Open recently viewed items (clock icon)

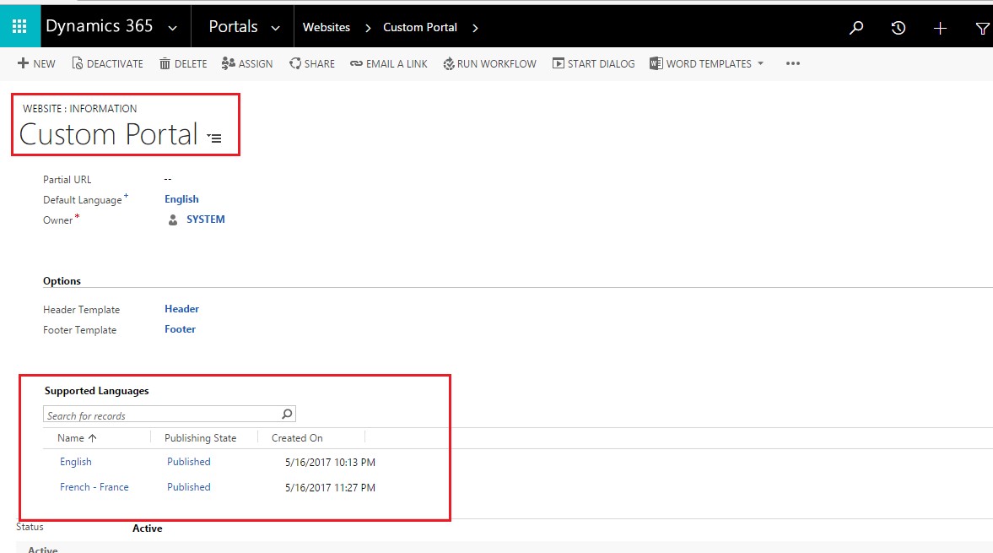898,28
